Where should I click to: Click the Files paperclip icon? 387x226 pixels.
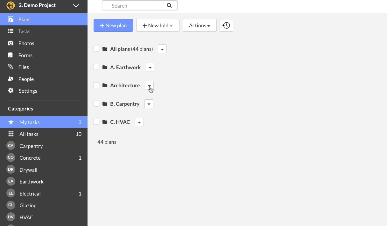coord(11,67)
